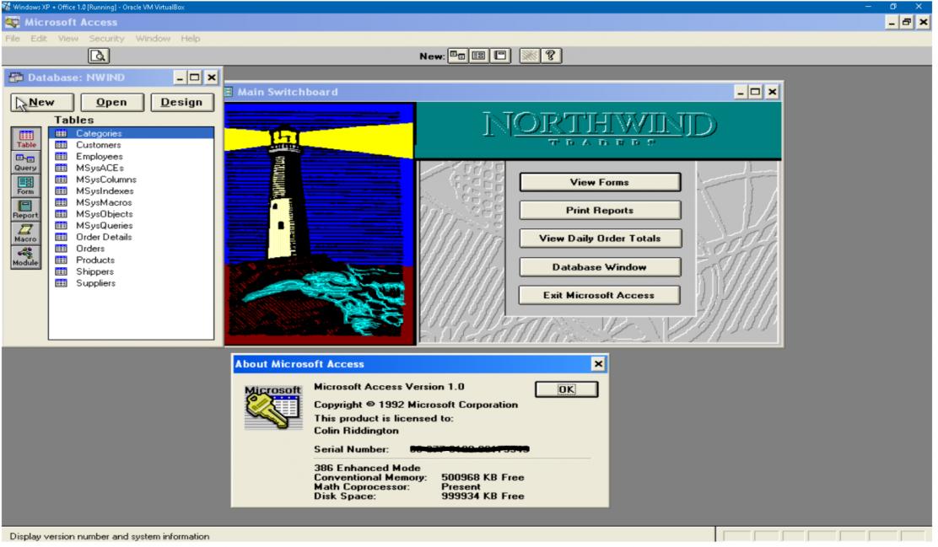The width and height of the screenshot is (938, 547).
Task: Select the MSysObjects table row
Action: coord(131,214)
